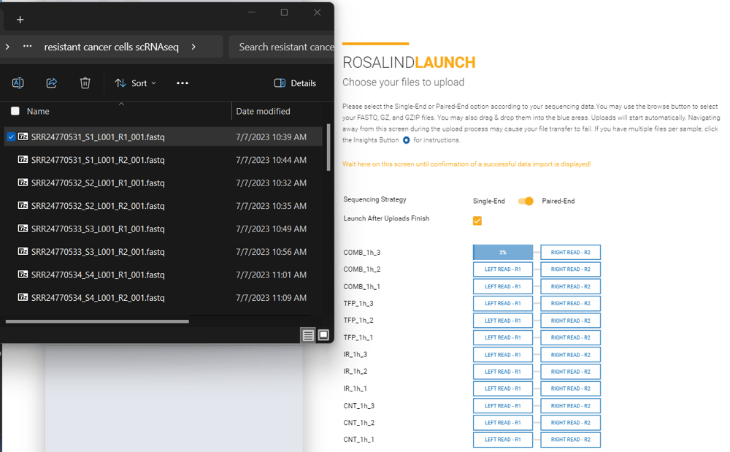Image resolution: width=730 pixels, height=452 pixels.
Task: Select file SRR24770533_S3_L001_R2_001.fastq
Action: pos(163,251)
